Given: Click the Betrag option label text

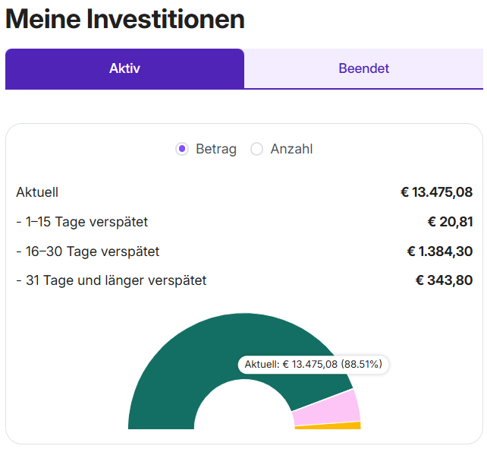Looking at the screenshot, I should click(216, 150).
